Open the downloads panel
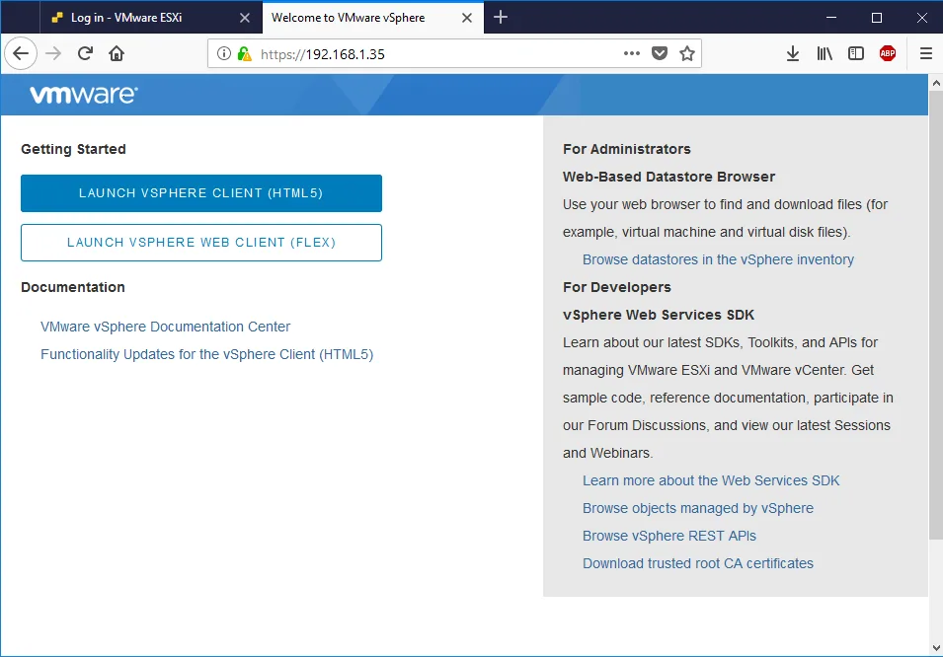Viewport: 943px width, 657px height. point(793,53)
